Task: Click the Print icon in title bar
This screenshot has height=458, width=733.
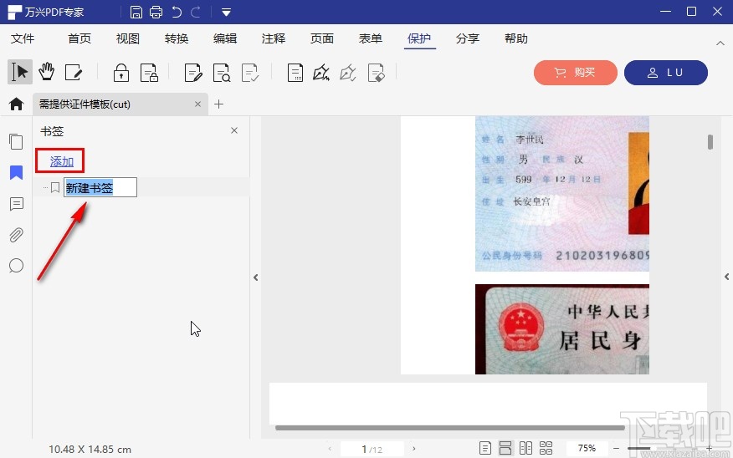Action: tap(156, 13)
